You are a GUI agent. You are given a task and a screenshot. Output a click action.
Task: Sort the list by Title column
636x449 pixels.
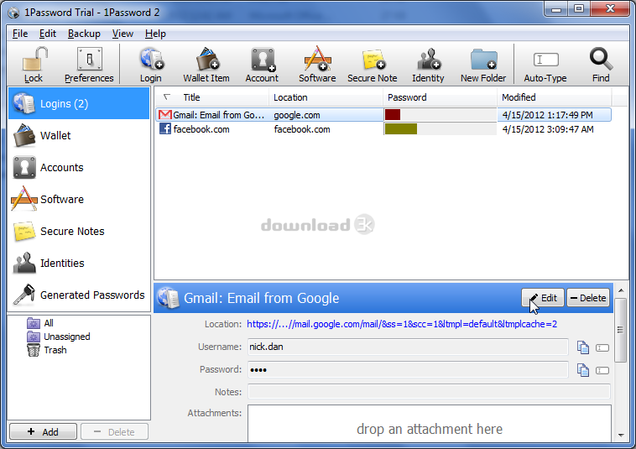pos(211,97)
